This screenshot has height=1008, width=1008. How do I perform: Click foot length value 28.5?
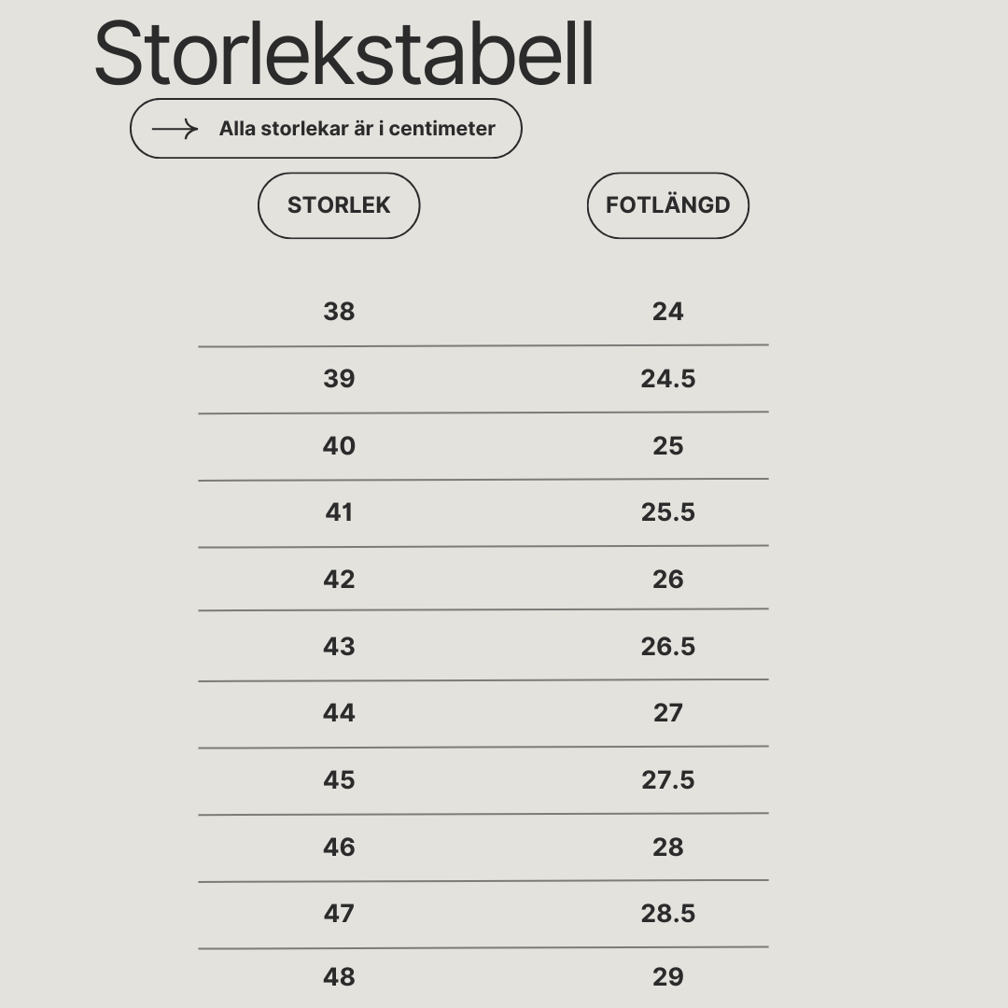[668, 914]
